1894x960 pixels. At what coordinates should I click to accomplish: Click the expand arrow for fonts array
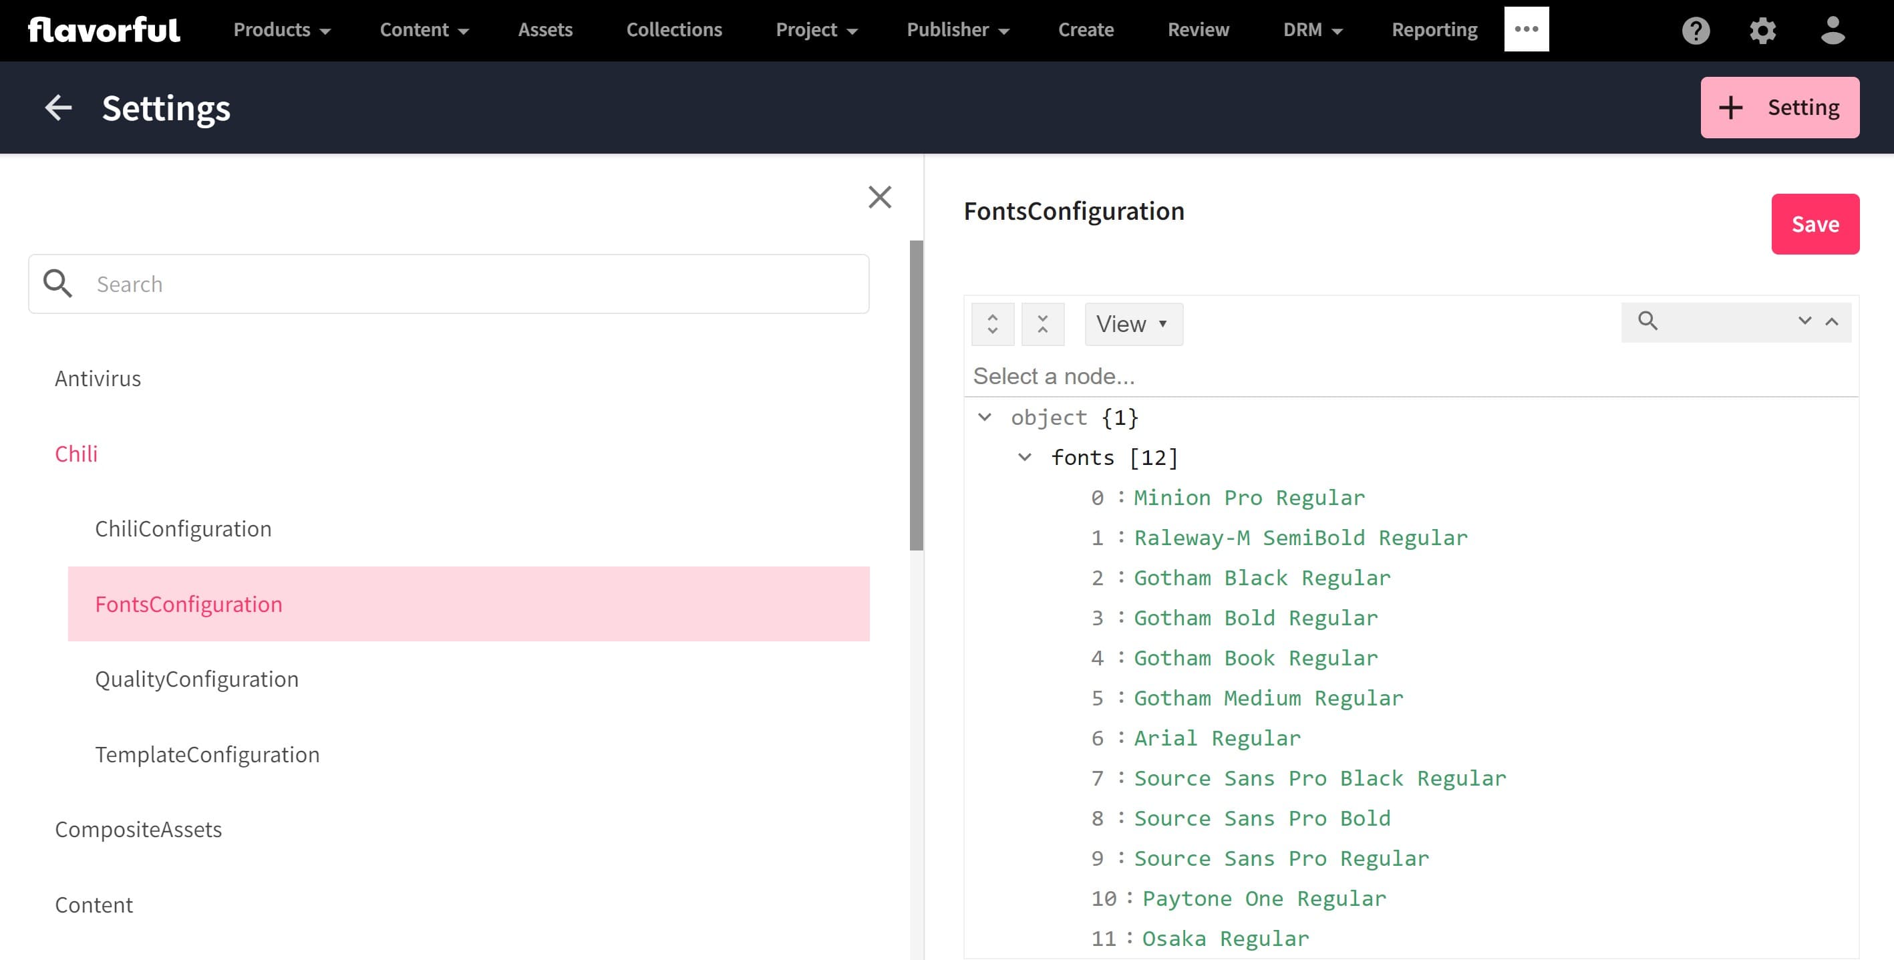click(x=1025, y=457)
